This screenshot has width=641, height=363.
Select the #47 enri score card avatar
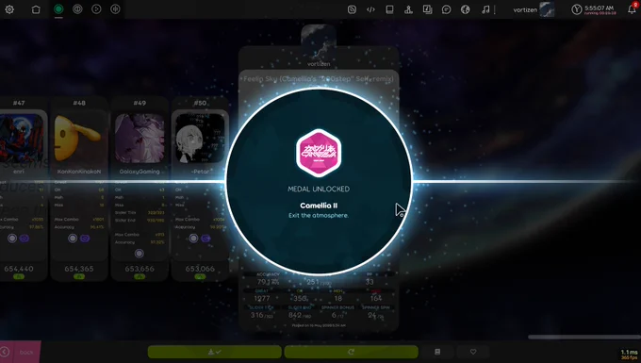pos(22,139)
